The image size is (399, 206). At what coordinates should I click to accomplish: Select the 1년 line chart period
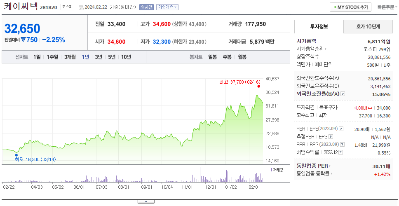pos(85,57)
